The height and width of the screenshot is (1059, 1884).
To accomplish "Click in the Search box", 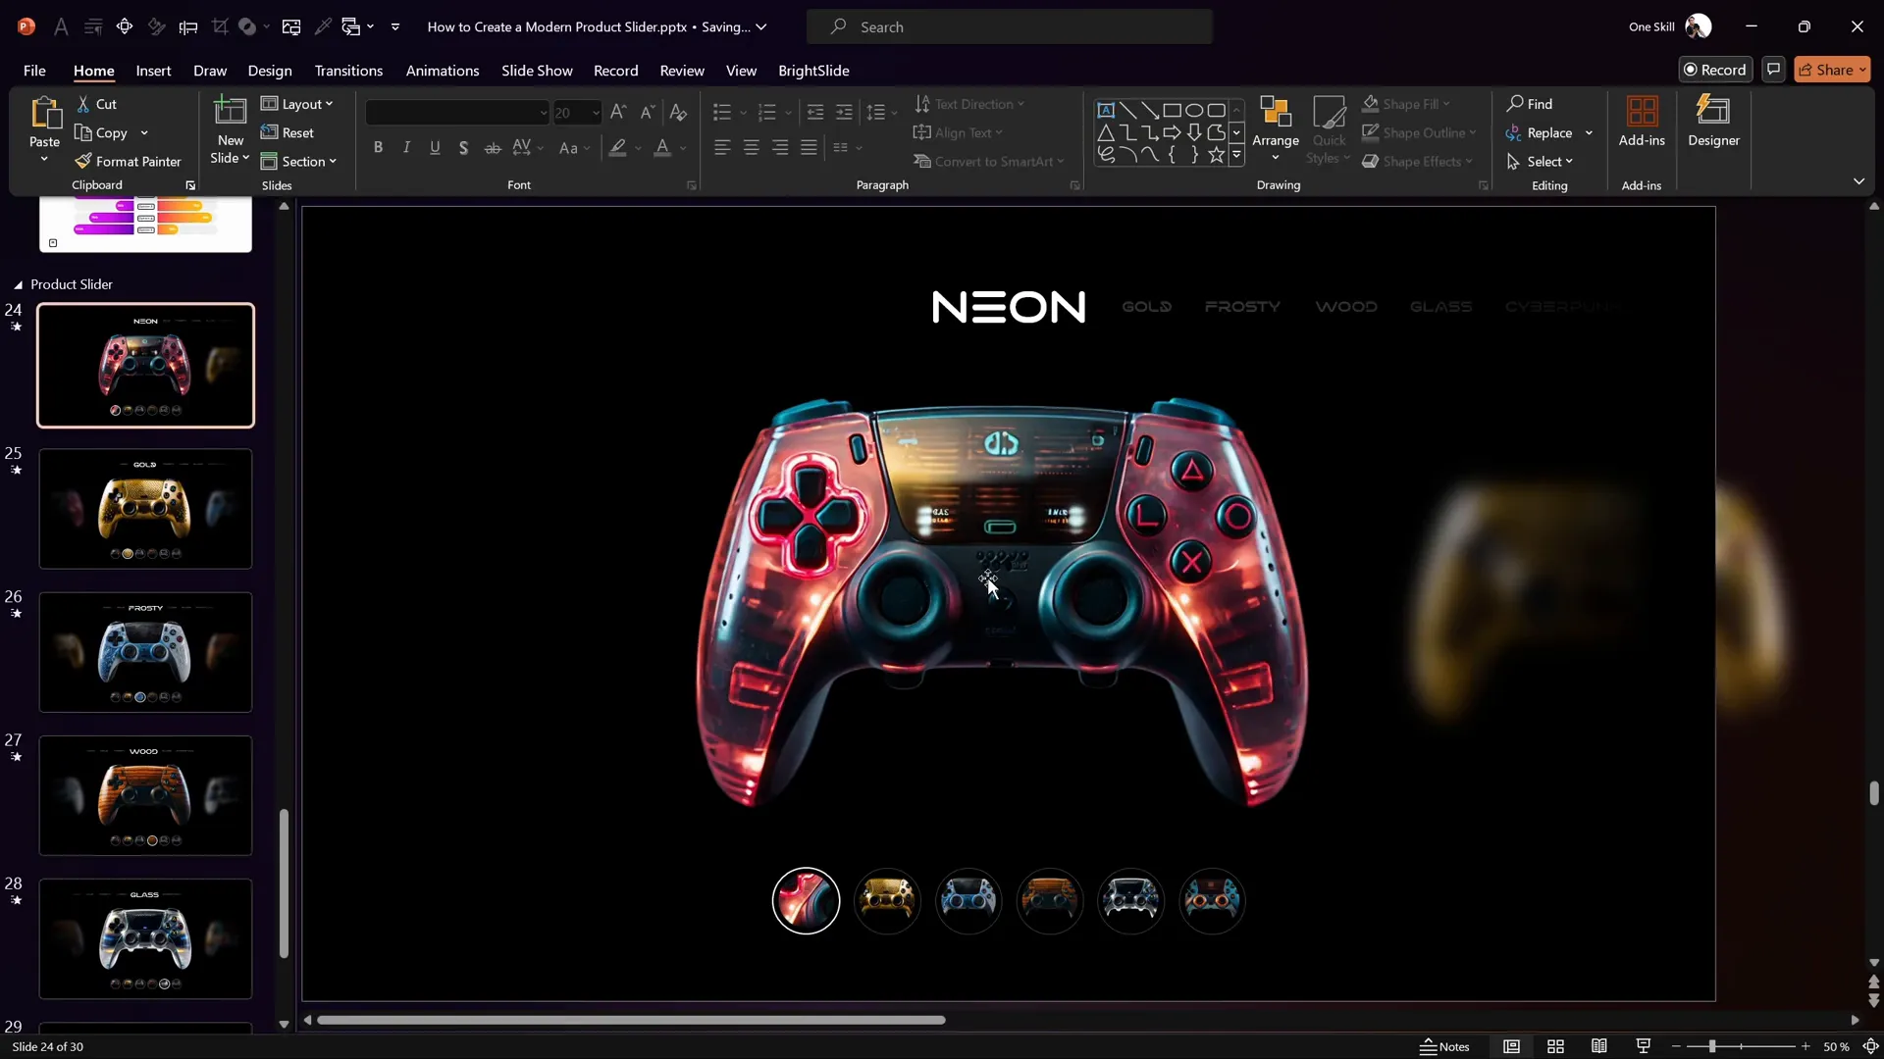I will click(1010, 27).
